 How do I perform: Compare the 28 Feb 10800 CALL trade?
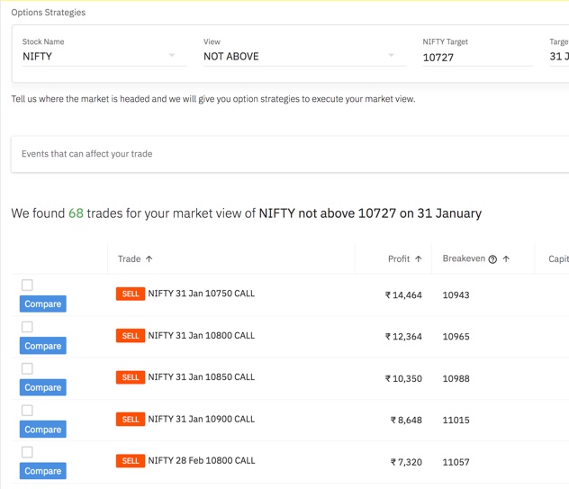point(43,471)
